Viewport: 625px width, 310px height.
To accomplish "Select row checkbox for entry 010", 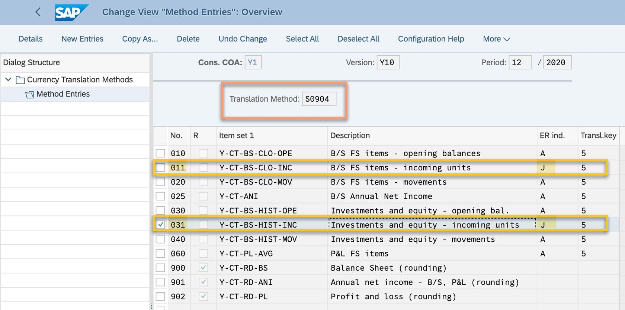I will coord(160,153).
